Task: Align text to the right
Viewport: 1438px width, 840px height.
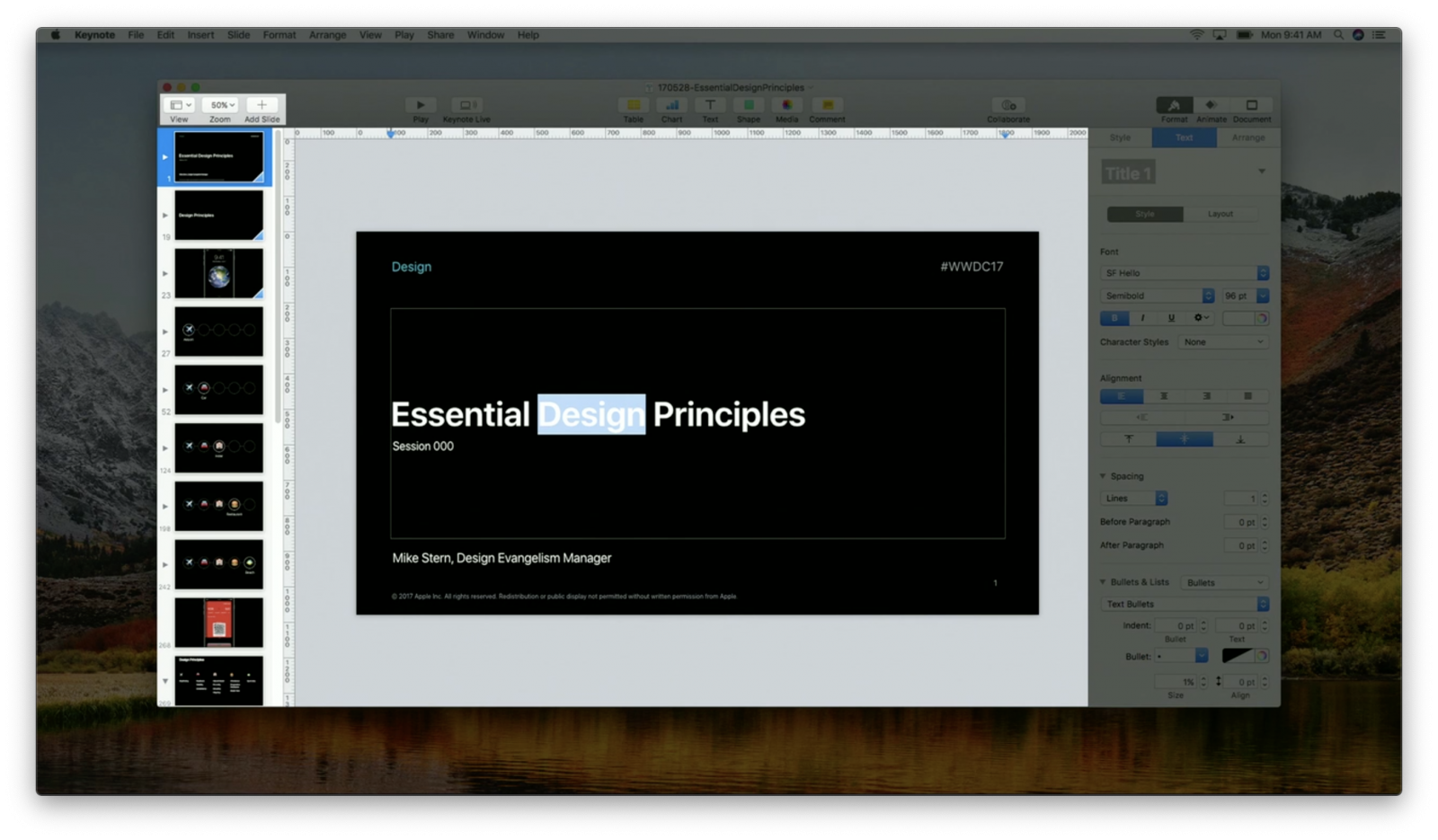Action: pyautogui.click(x=1206, y=396)
